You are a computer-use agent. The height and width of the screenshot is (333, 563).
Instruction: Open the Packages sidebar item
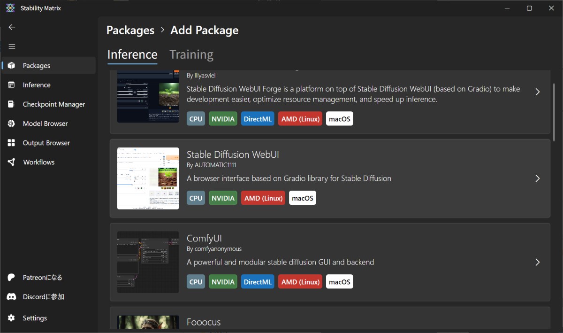coord(49,66)
